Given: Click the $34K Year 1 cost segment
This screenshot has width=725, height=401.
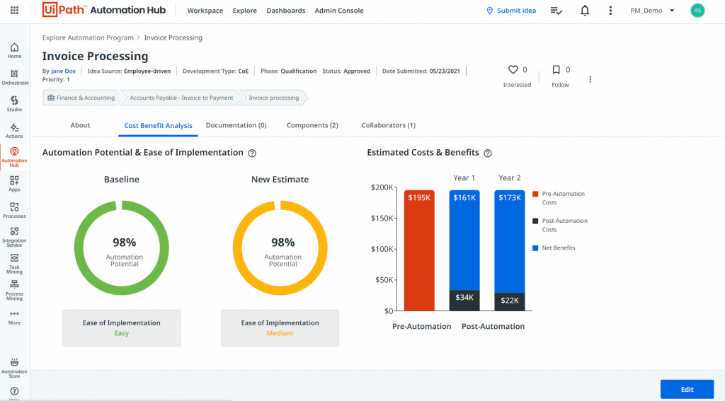Looking at the screenshot, I should pyautogui.click(x=464, y=301).
